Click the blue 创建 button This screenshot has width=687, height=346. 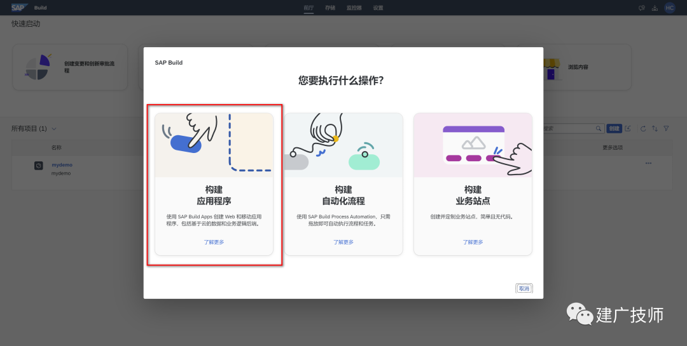614,129
